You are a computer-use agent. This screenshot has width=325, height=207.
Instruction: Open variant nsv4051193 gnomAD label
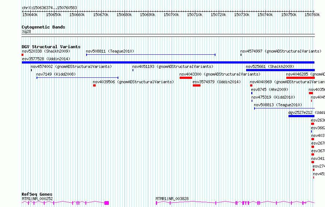[x=173, y=66]
